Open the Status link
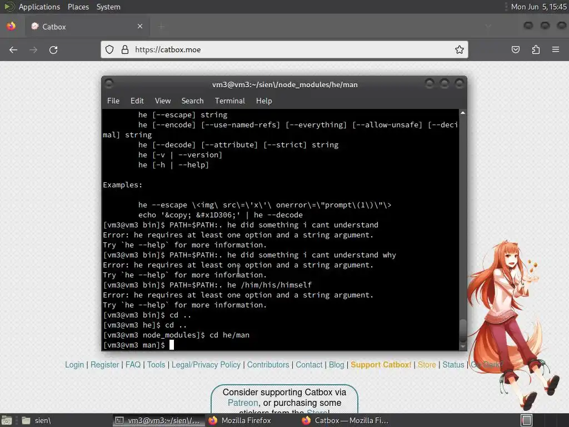The image size is (569, 427). pos(453,365)
